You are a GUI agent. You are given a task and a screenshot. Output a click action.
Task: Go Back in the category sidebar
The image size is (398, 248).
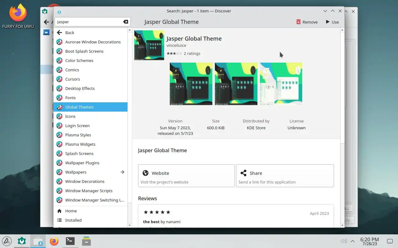pos(90,33)
